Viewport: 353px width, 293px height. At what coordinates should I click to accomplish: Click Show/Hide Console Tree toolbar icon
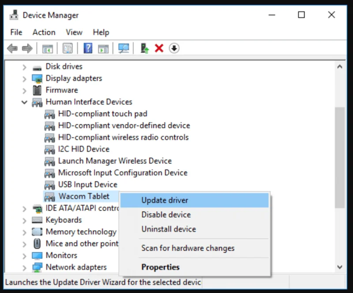[x=48, y=49]
